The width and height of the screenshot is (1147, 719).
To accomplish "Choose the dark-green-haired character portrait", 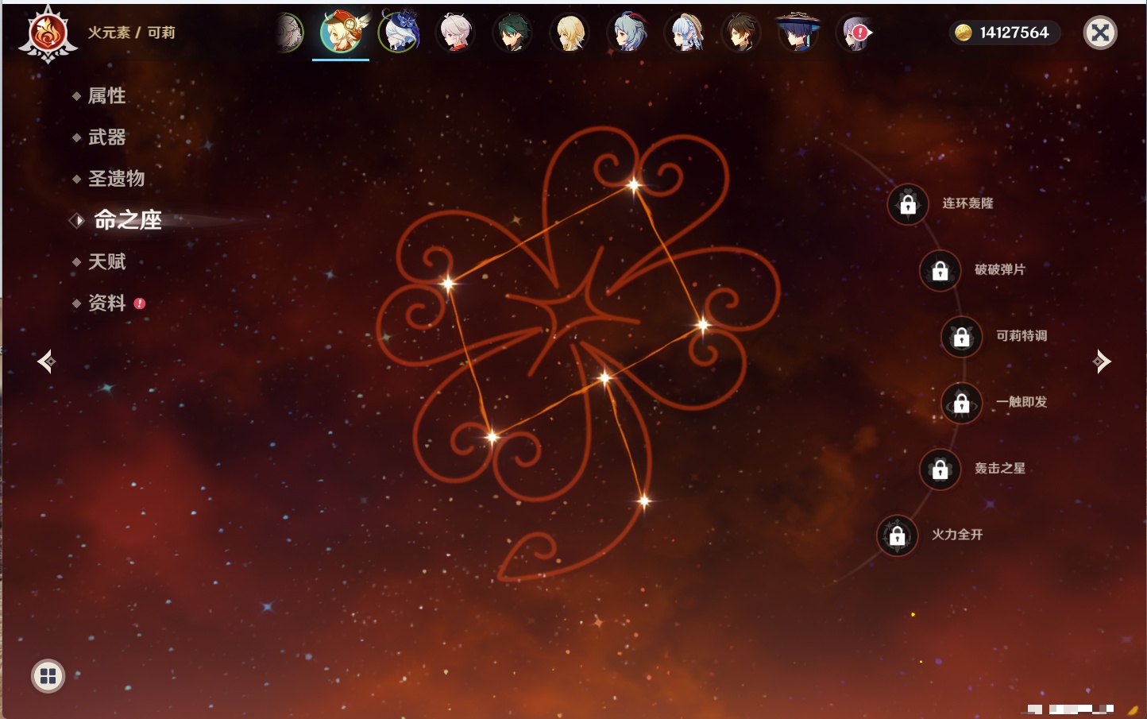I will (x=512, y=33).
